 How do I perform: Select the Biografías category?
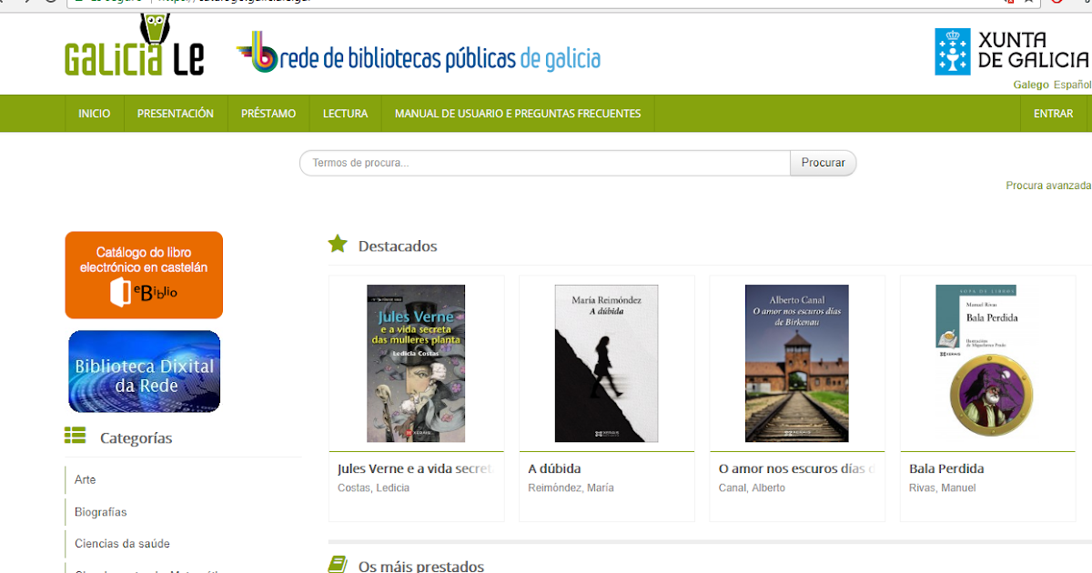(101, 512)
